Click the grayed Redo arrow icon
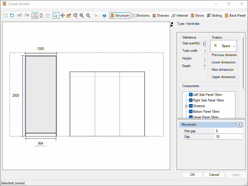Screen dimensions: 248x186 tap(27, 15)
